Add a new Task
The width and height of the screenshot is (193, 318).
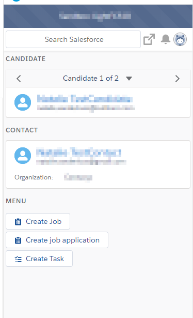pyautogui.click(x=39, y=259)
